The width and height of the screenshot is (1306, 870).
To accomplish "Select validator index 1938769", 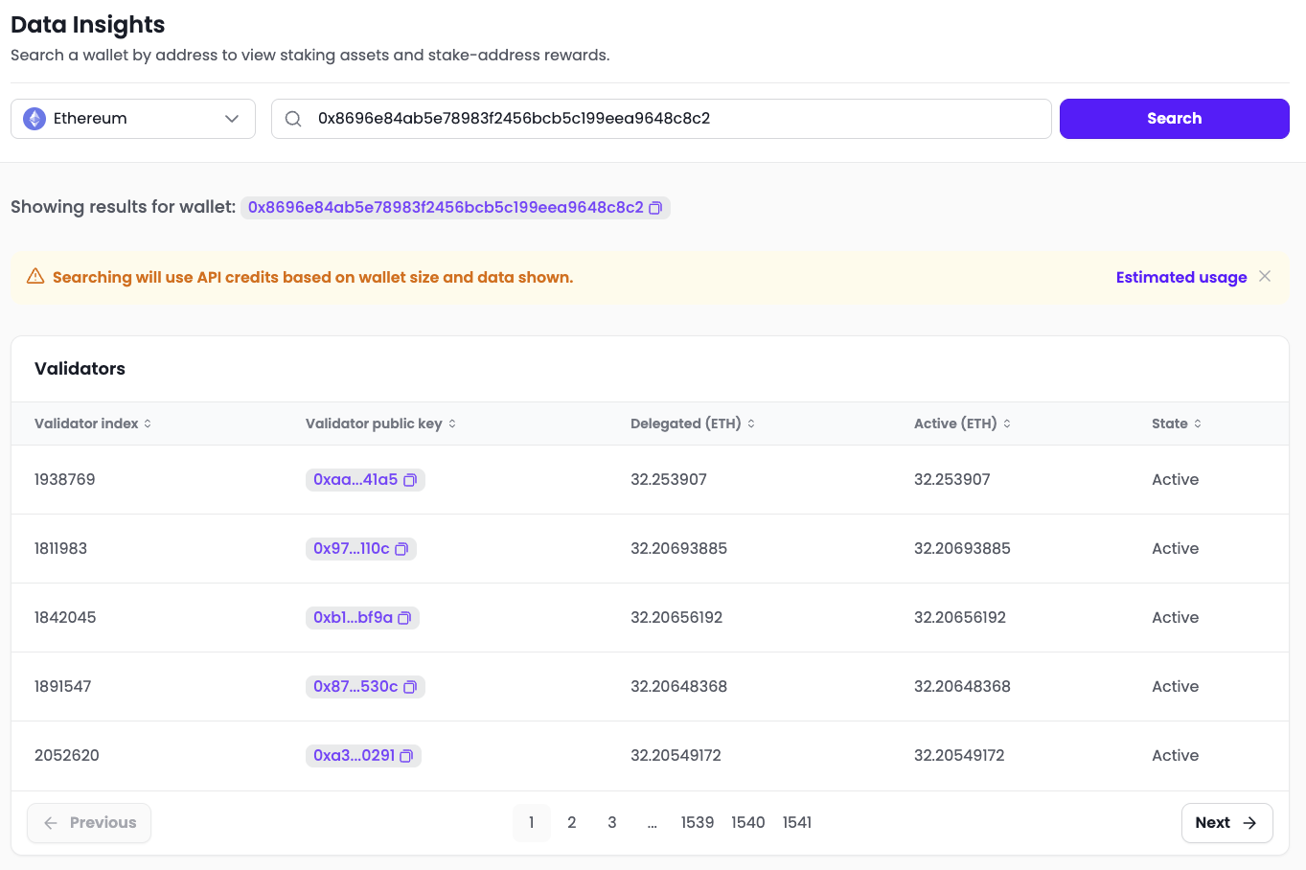I will click(x=65, y=480).
